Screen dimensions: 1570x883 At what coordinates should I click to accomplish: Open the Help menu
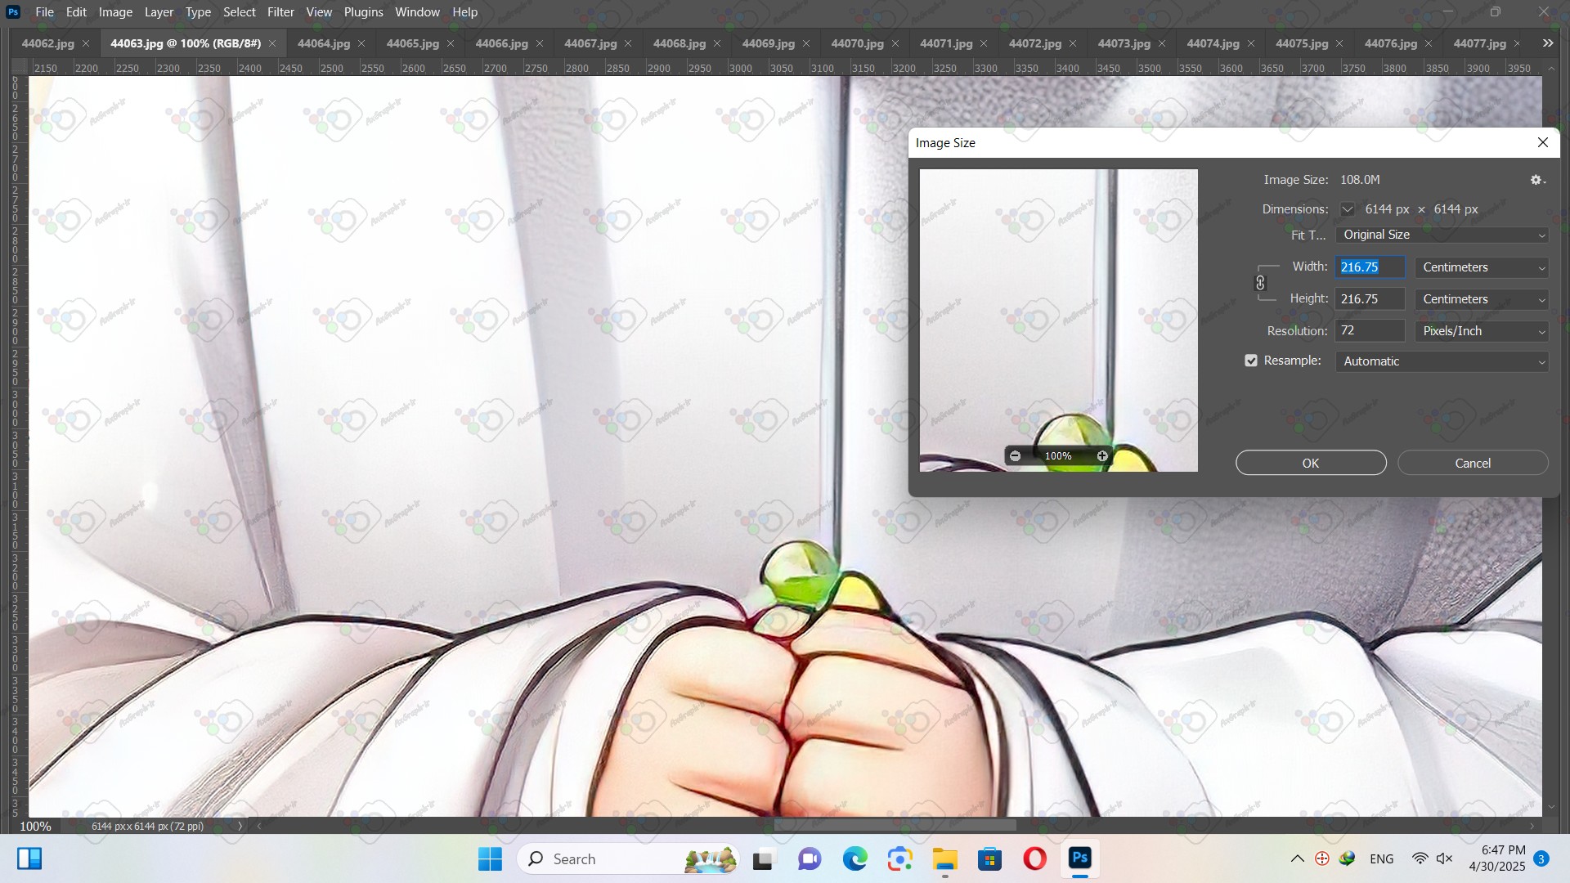click(464, 12)
